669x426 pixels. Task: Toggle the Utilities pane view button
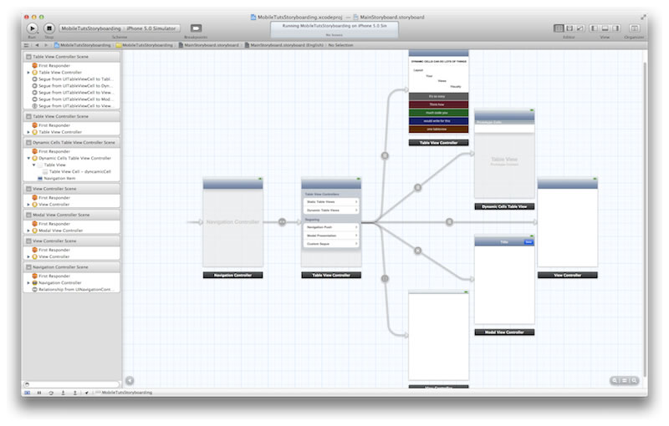pyautogui.click(x=615, y=28)
